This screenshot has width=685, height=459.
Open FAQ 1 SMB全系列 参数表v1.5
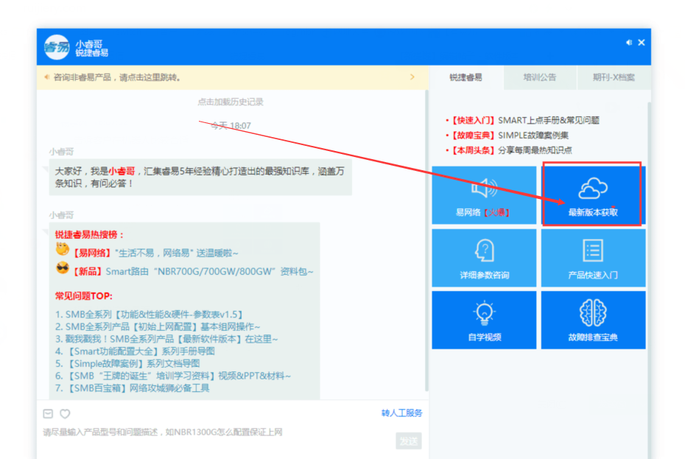coord(149,315)
